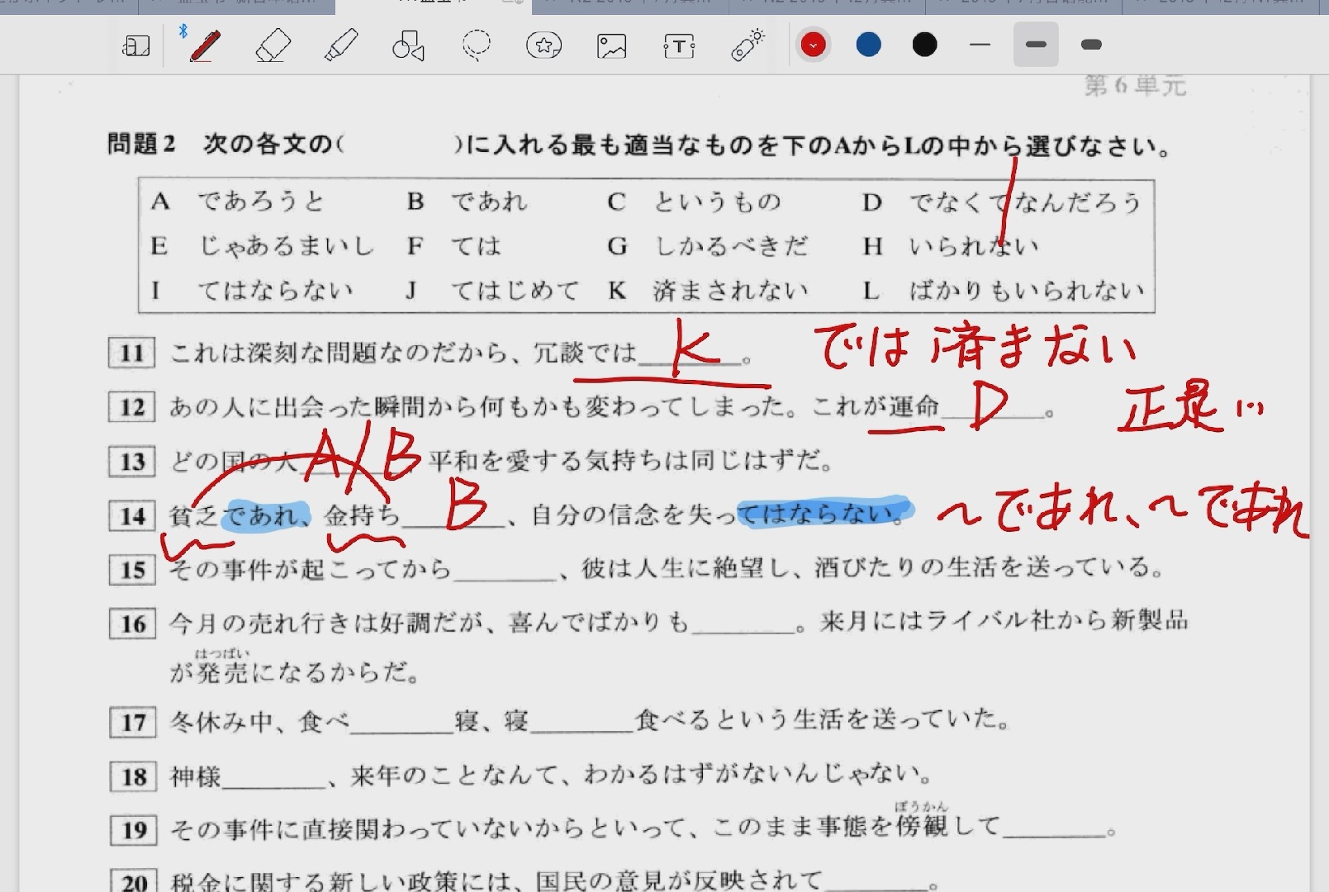Select the medium stroke width
Viewport: 1329px width, 892px height.
1036,45
